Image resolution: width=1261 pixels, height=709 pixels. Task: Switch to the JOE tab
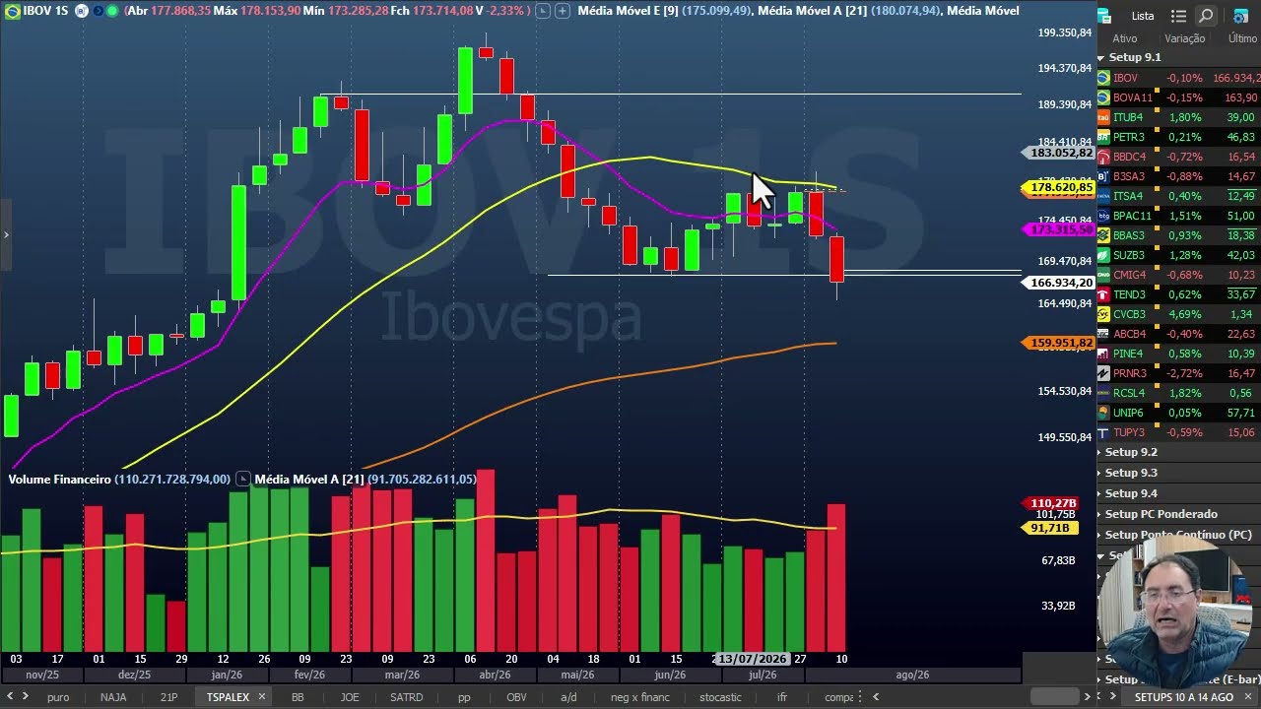pyautogui.click(x=350, y=697)
